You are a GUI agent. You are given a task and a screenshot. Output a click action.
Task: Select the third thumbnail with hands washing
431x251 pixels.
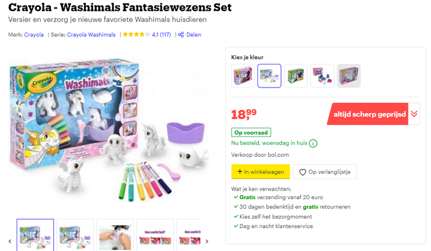coord(115,235)
